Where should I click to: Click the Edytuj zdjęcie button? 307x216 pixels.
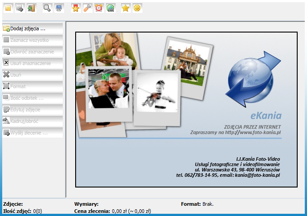click(x=32, y=110)
